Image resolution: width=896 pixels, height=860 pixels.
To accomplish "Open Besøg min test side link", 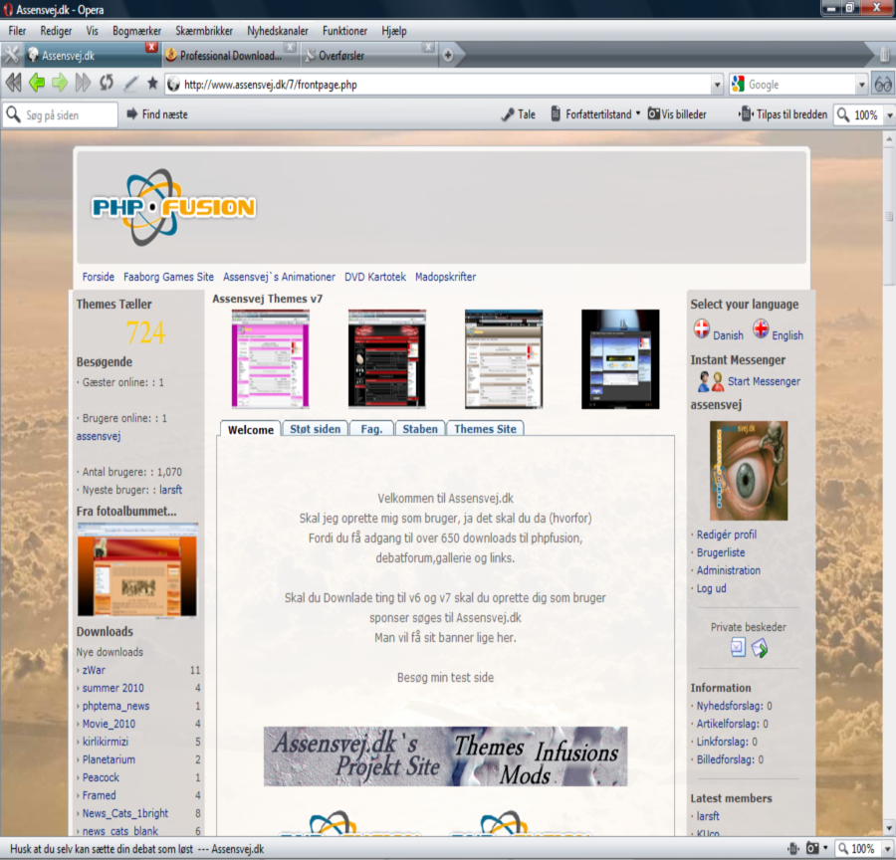I will (445, 677).
